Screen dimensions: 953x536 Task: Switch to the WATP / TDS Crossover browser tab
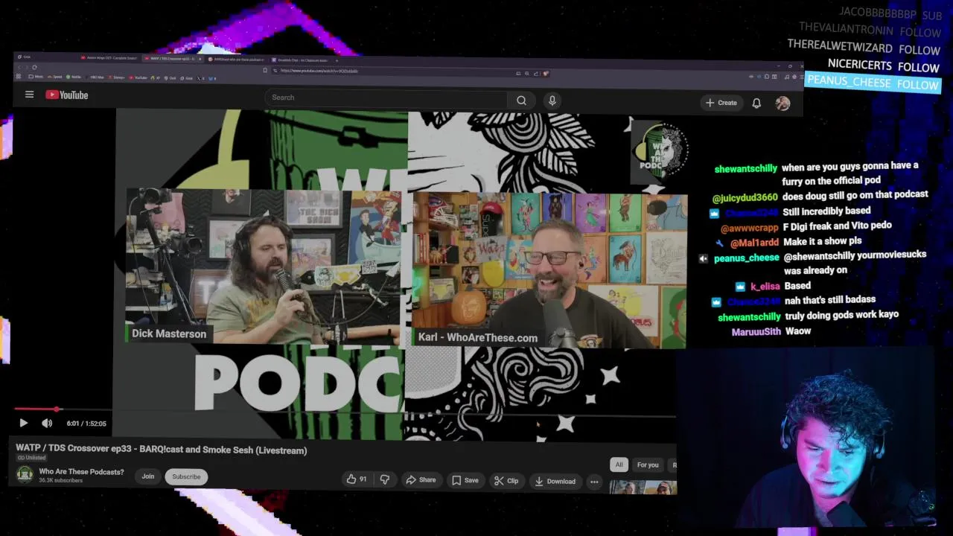coord(172,58)
